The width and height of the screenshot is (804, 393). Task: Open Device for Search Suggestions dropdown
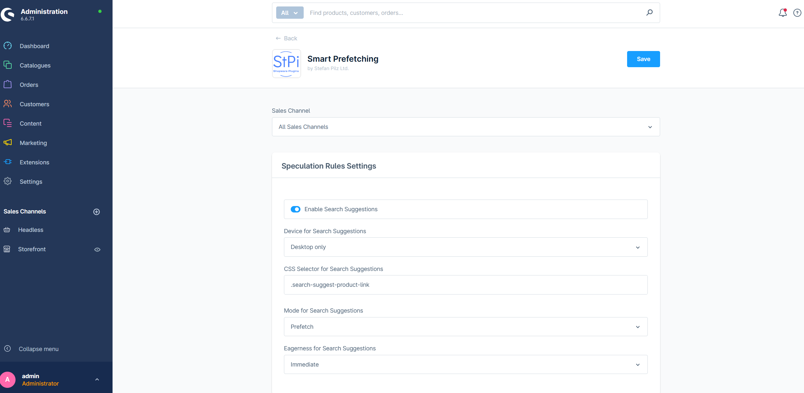[x=466, y=247]
